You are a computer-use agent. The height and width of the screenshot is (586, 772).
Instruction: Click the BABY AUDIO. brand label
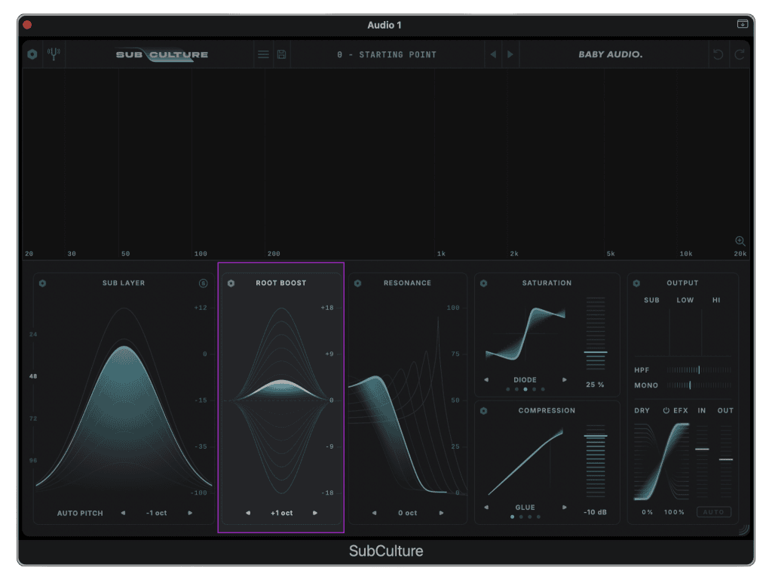click(x=611, y=54)
